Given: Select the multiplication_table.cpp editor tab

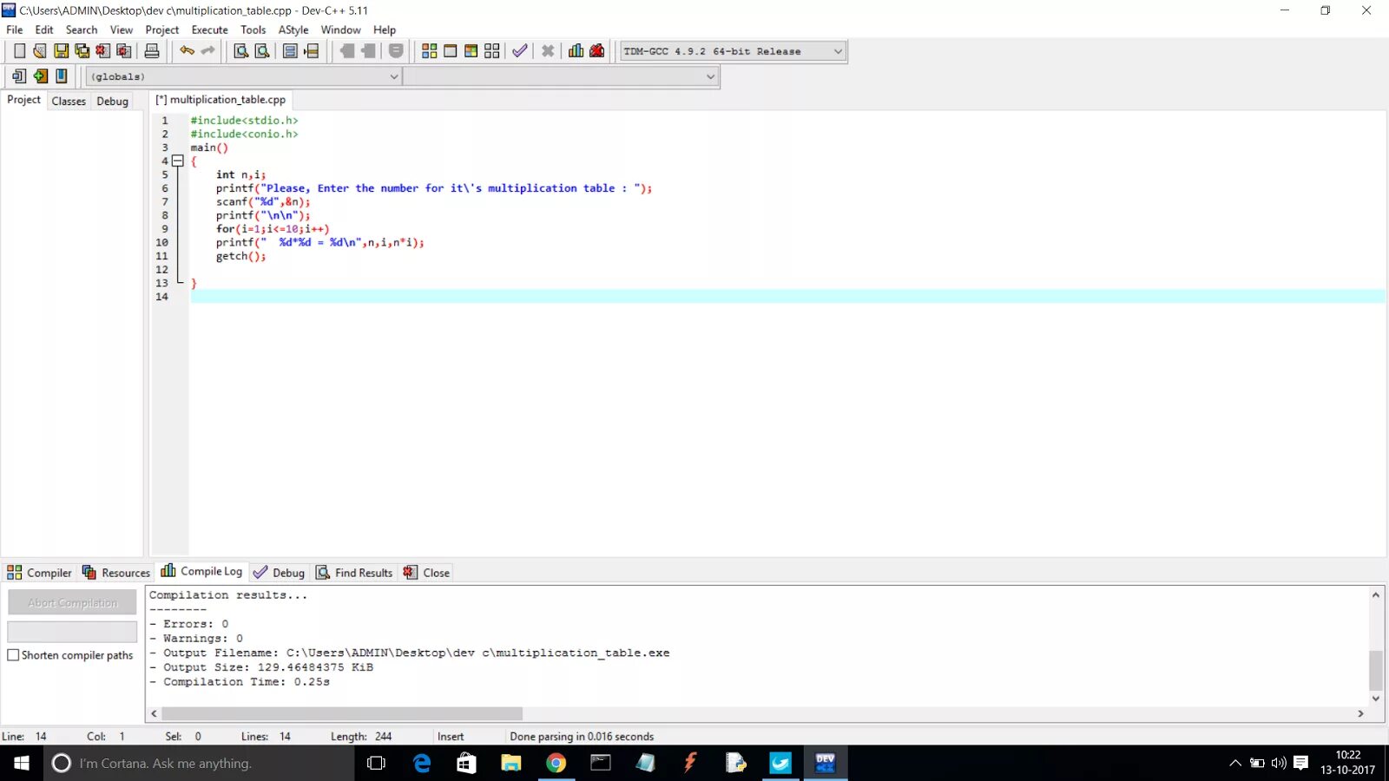Looking at the screenshot, I should [221, 100].
